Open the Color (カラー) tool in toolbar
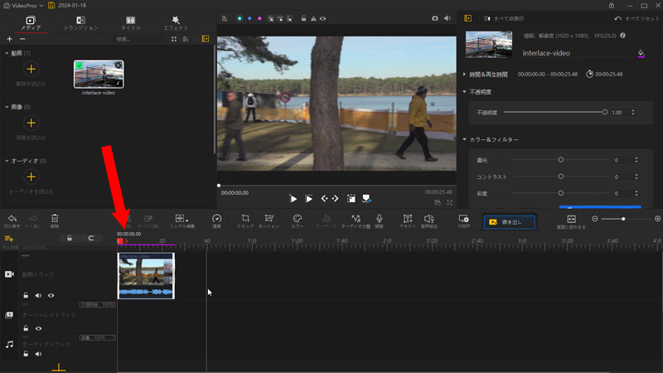This screenshot has width=663, height=373. tap(298, 220)
